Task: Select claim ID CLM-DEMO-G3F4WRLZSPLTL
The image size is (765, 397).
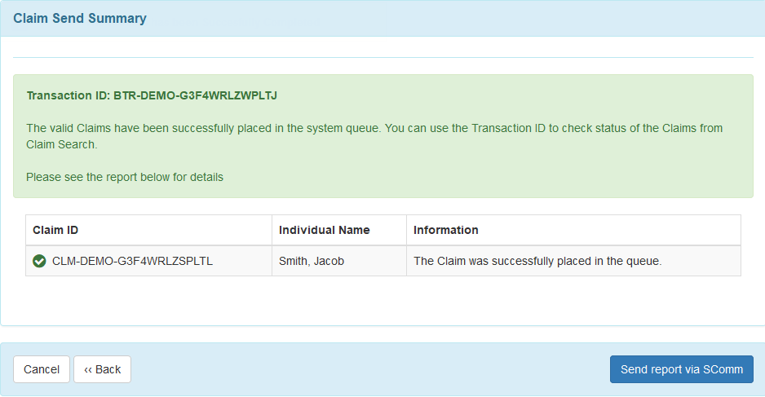Action: pyautogui.click(x=132, y=262)
